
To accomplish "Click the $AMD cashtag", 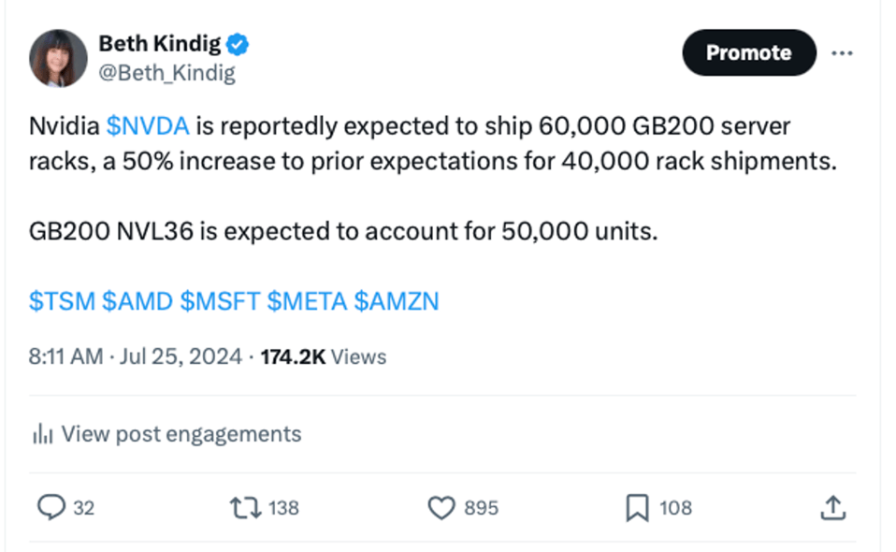I will (137, 301).
